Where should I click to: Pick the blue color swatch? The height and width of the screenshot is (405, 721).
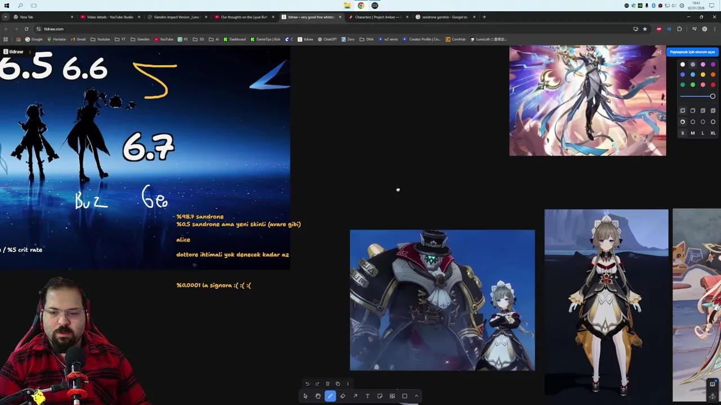click(683, 74)
